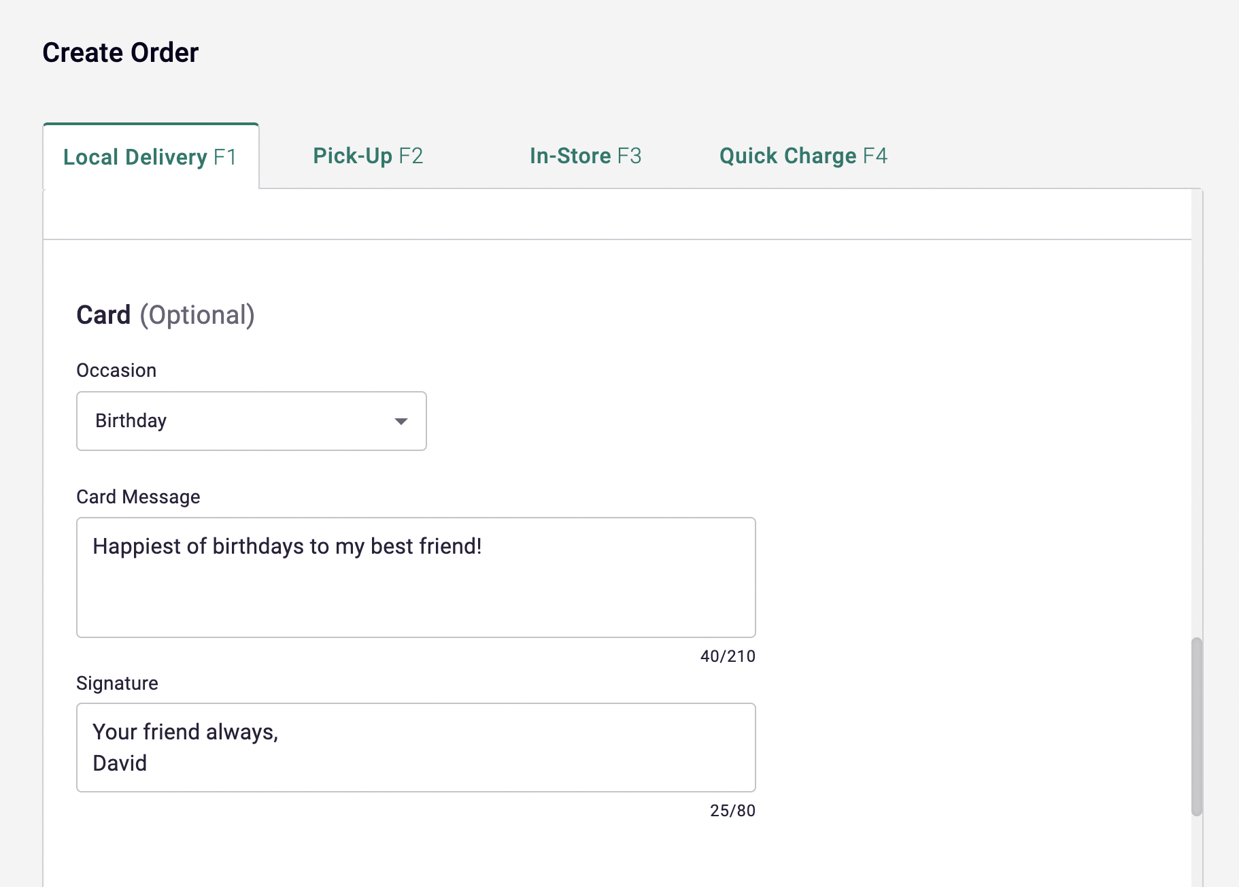This screenshot has width=1239, height=887.
Task: Click the 'Card (Optional)' section heading
Action: click(165, 315)
